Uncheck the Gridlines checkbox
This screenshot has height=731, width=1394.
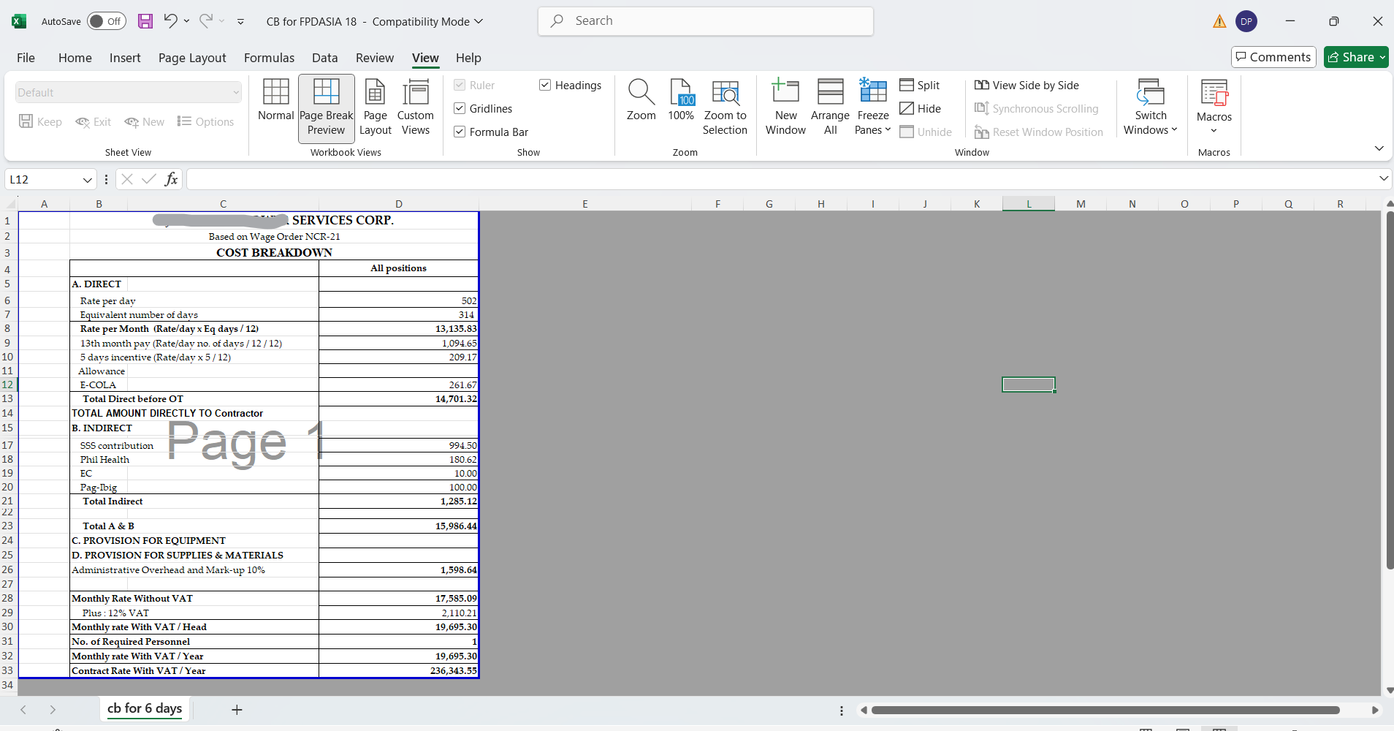coord(460,108)
